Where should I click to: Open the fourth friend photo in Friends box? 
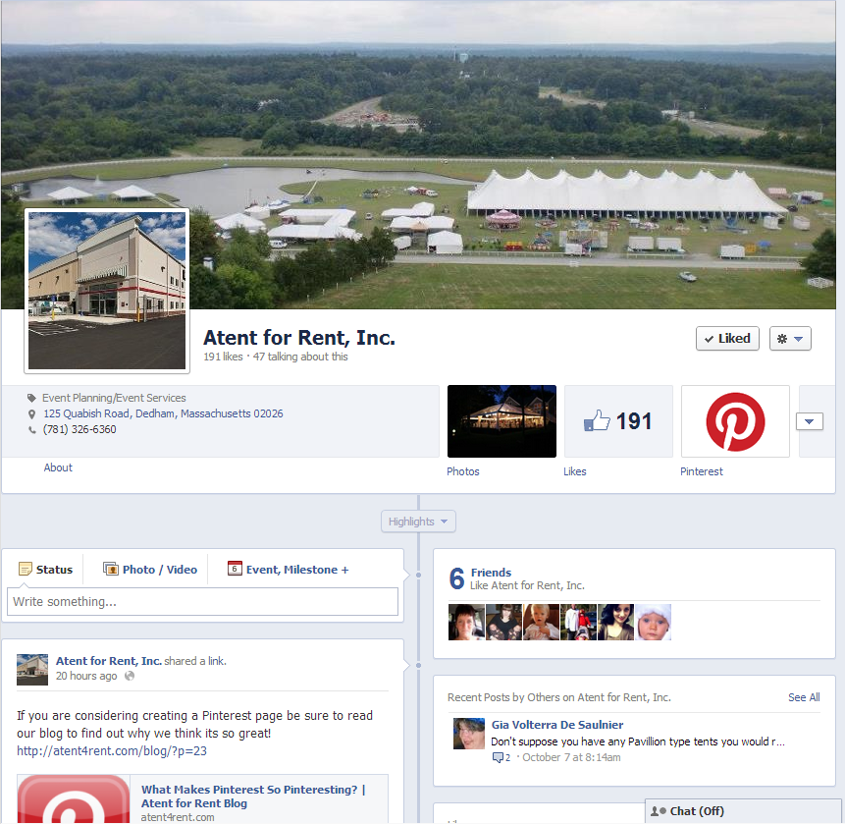point(578,623)
